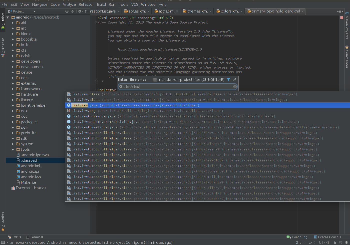The image size is (350, 245).
Task: Expand the frameworks folder
Action: coord(13,89)
